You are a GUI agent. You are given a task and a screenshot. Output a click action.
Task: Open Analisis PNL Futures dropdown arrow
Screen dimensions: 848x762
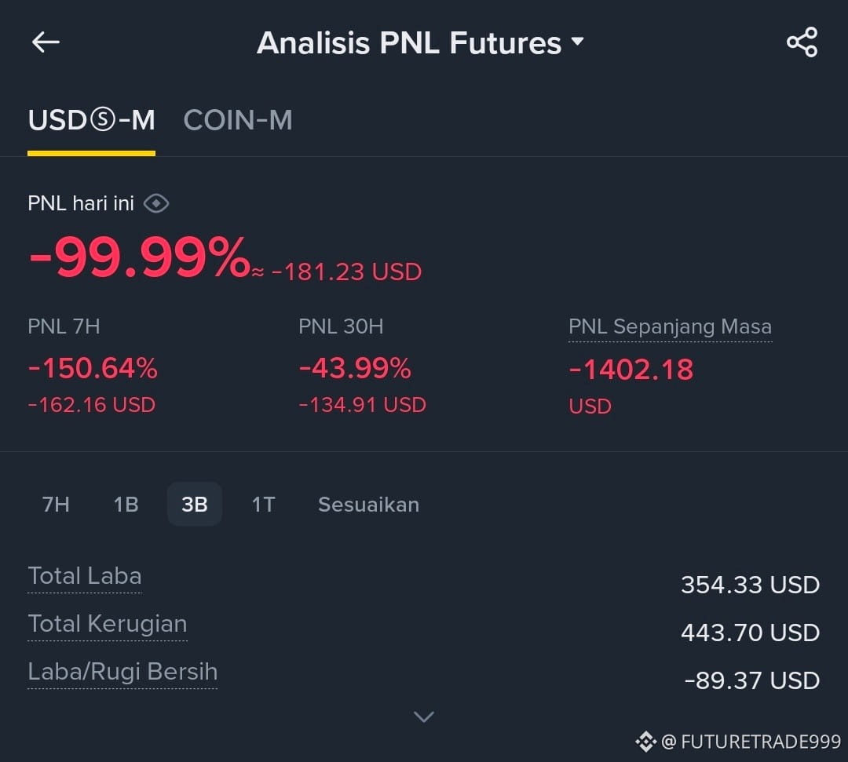point(578,41)
